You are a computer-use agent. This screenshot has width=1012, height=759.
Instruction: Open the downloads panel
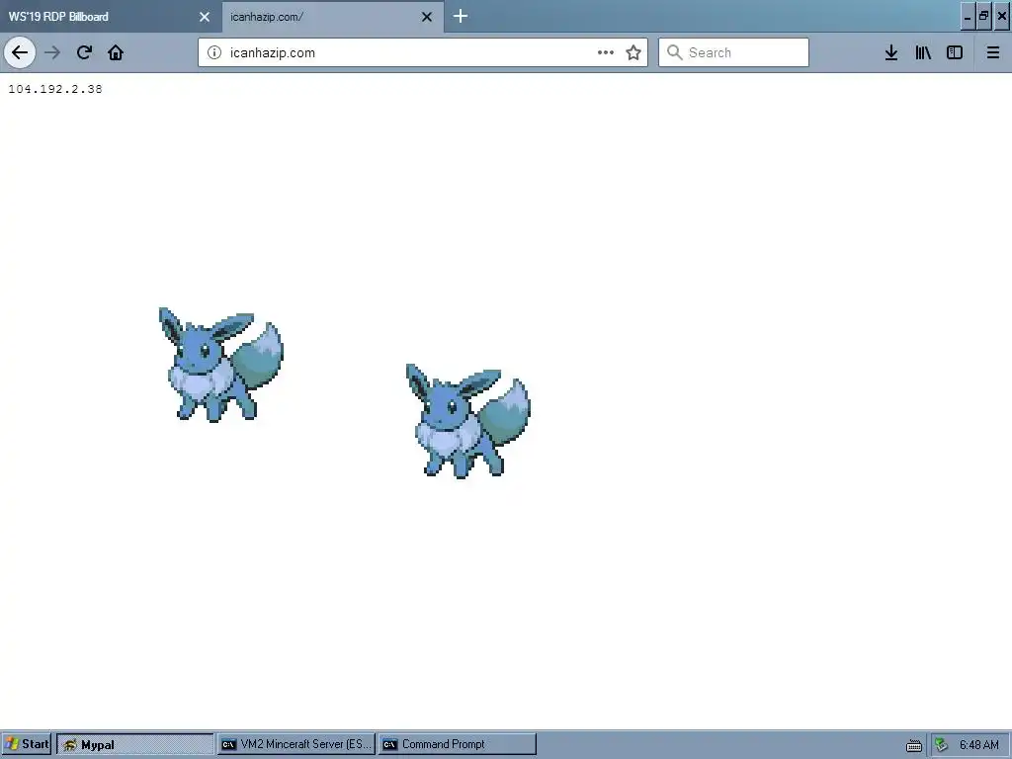coord(891,52)
